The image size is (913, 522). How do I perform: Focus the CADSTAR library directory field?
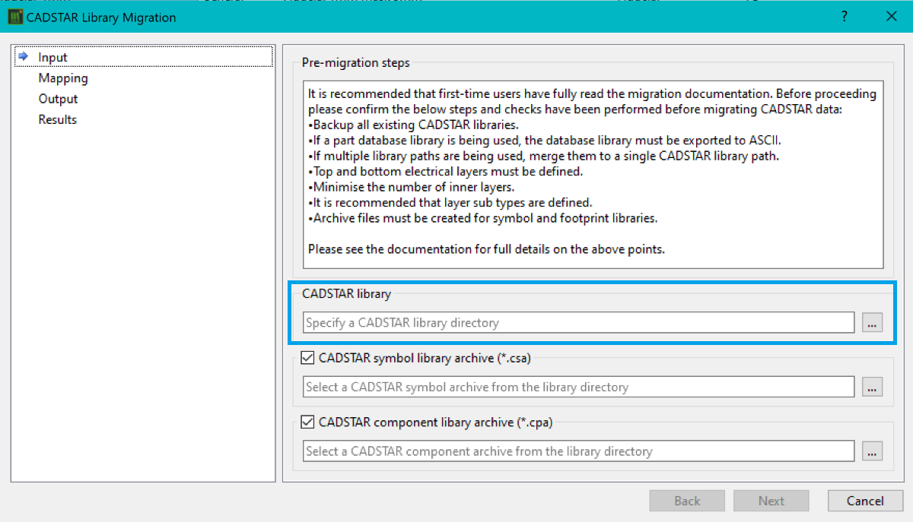click(578, 323)
